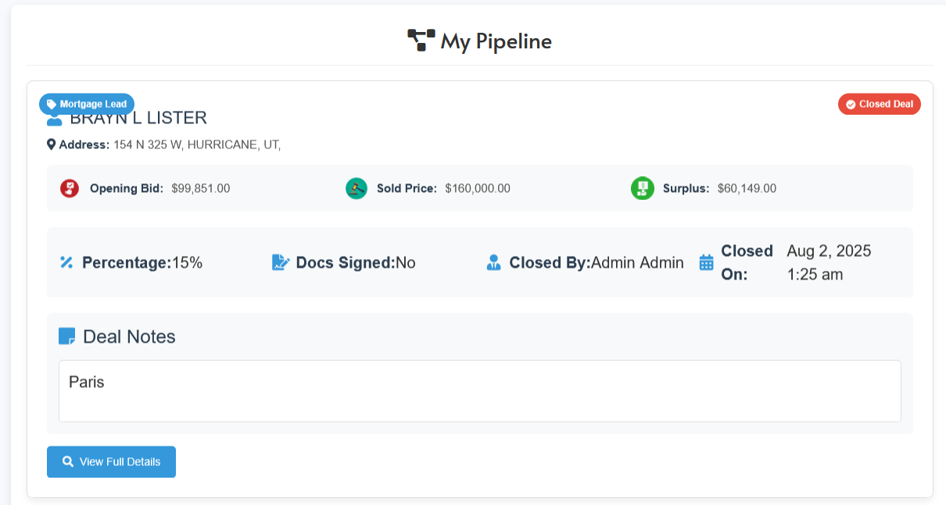Click the green Surplus icon
The image size is (946, 505).
coord(642,188)
